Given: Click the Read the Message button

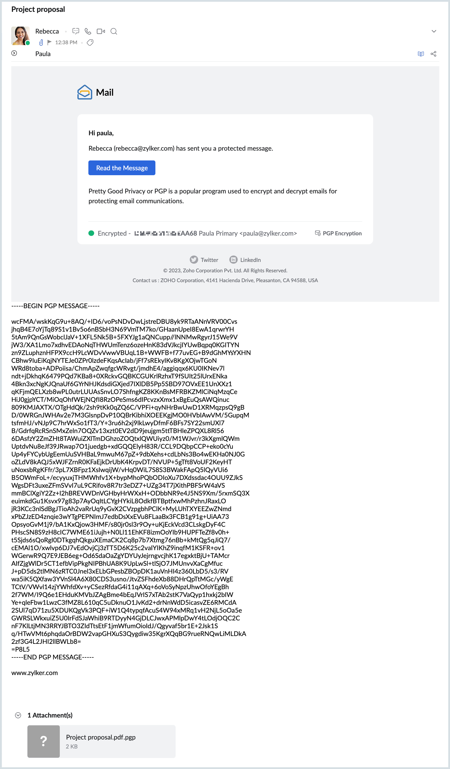Looking at the screenshot, I should point(122,168).
